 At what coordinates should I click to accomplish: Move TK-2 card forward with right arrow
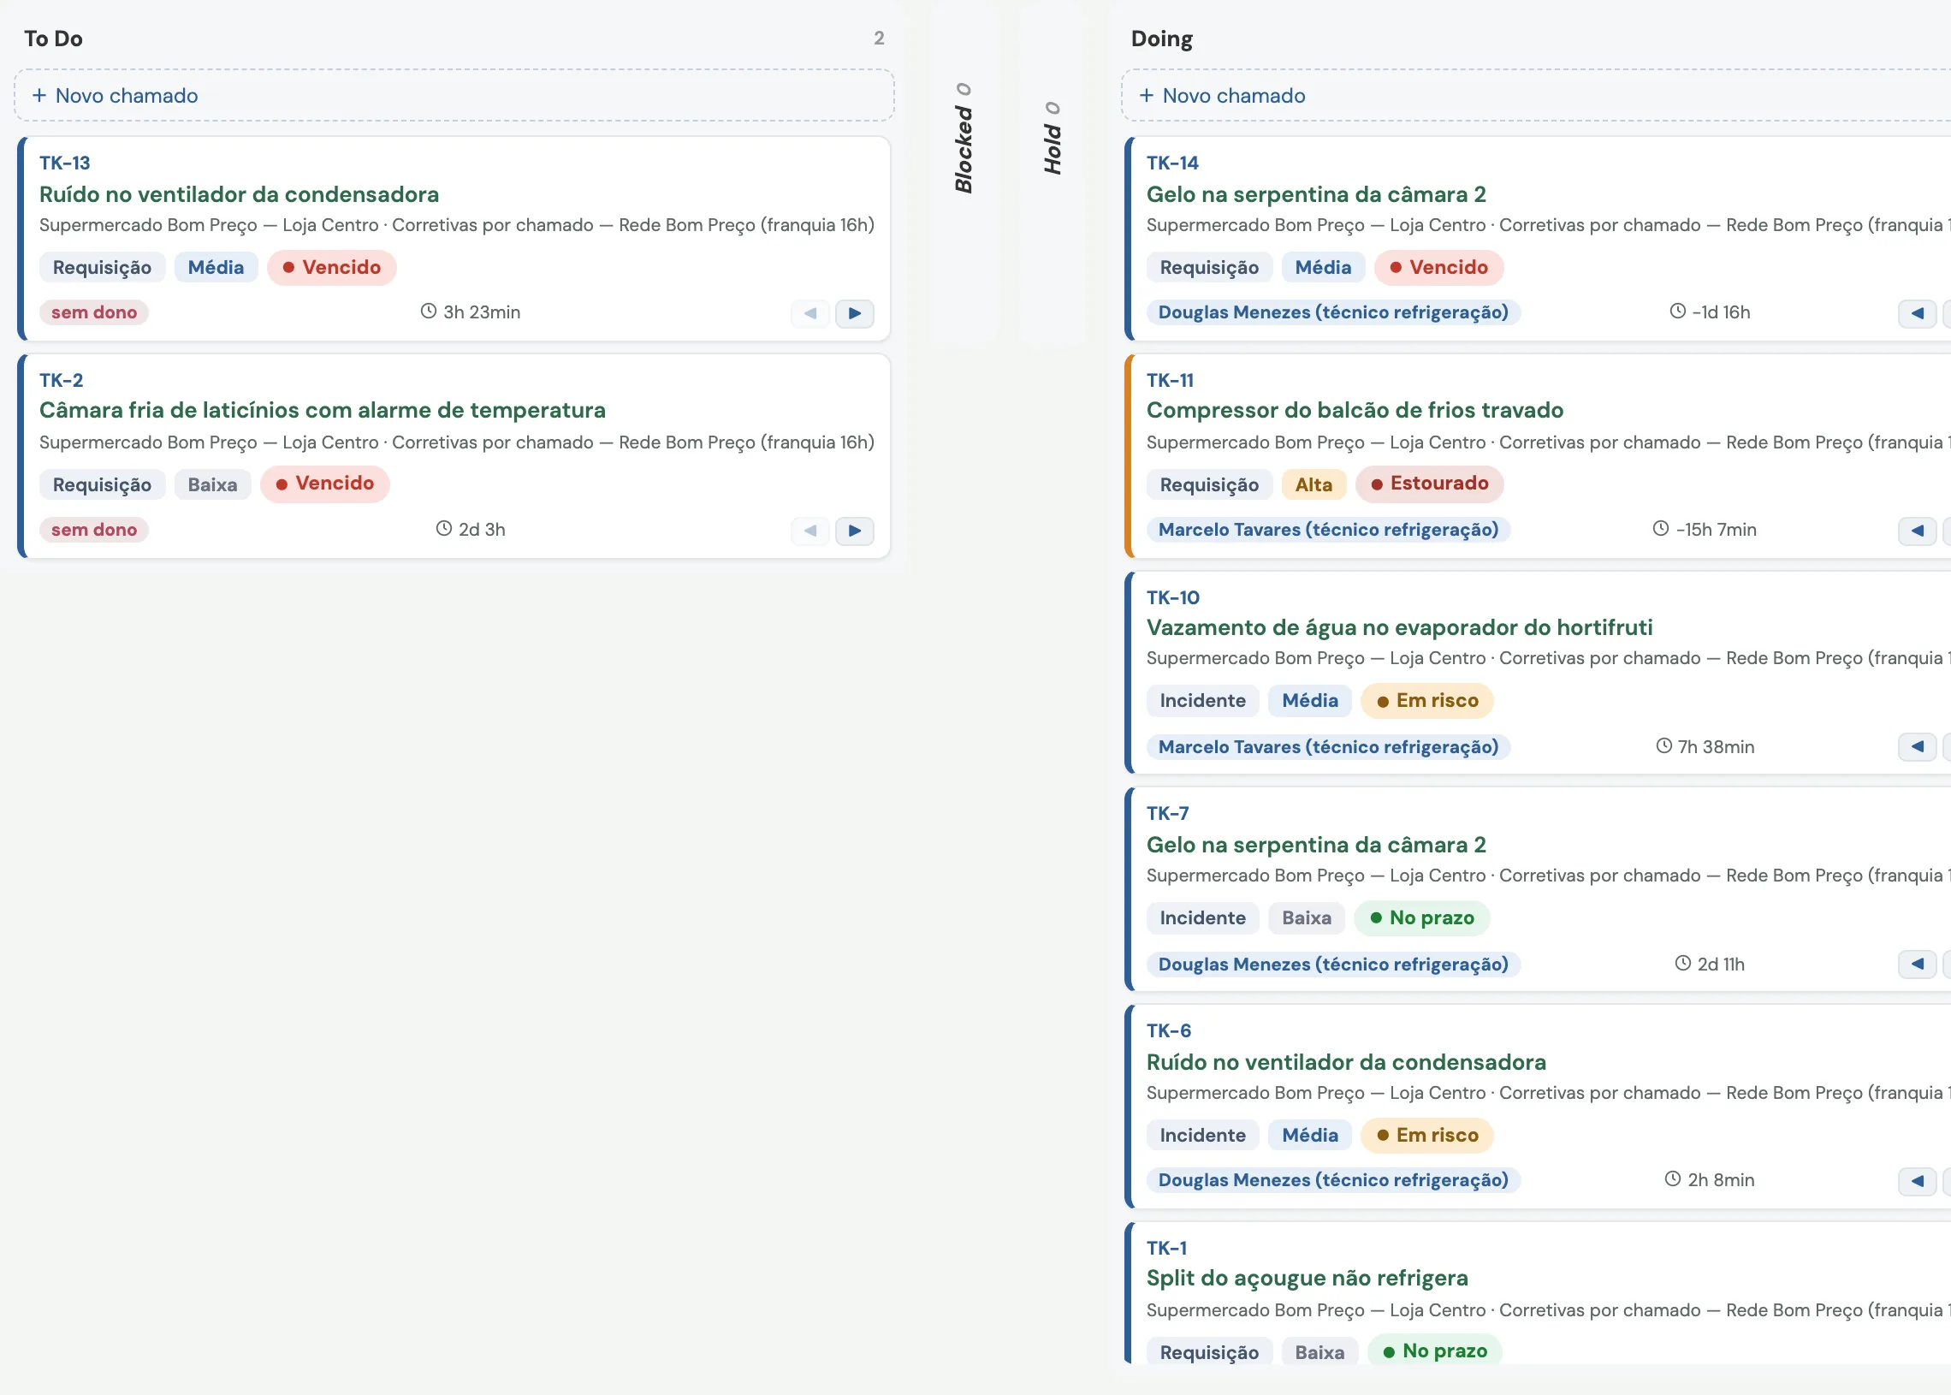click(855, 531)
